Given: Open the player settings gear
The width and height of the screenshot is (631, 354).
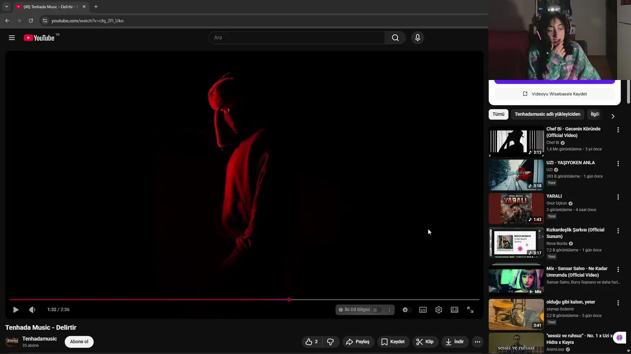Looking at the screenshot, I should (439, 310).
